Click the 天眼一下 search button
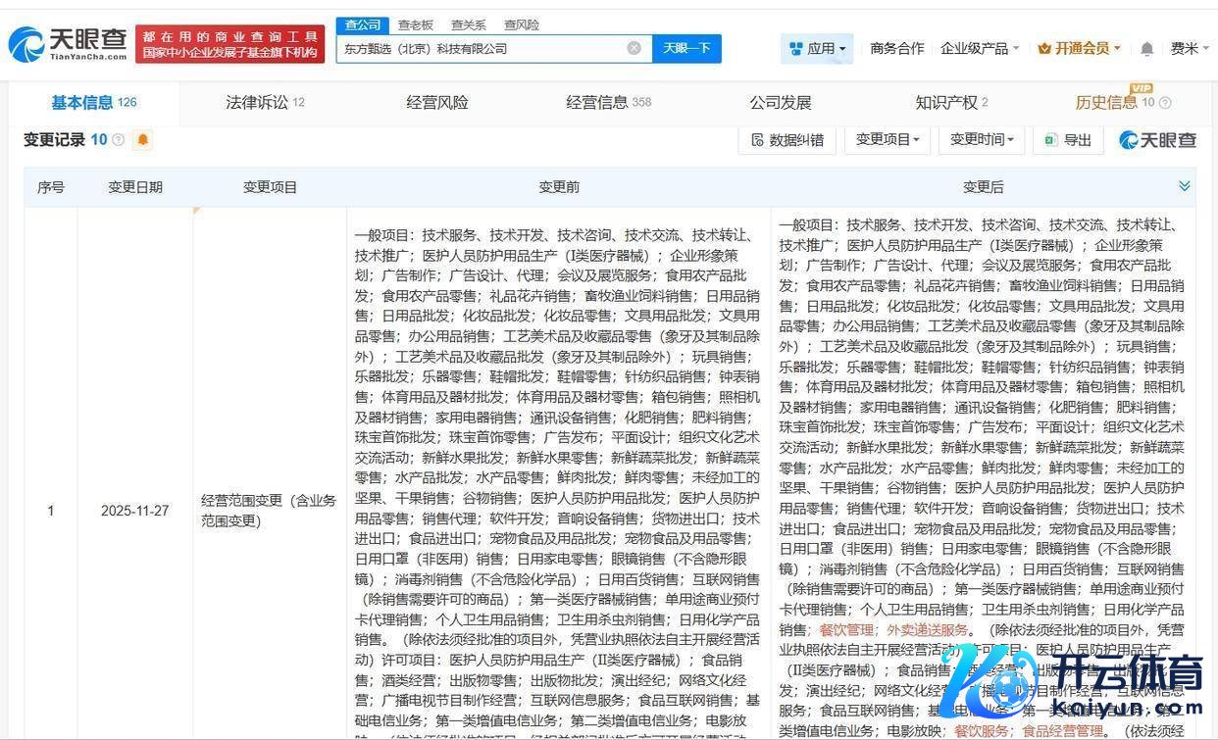 click(686, 48)
